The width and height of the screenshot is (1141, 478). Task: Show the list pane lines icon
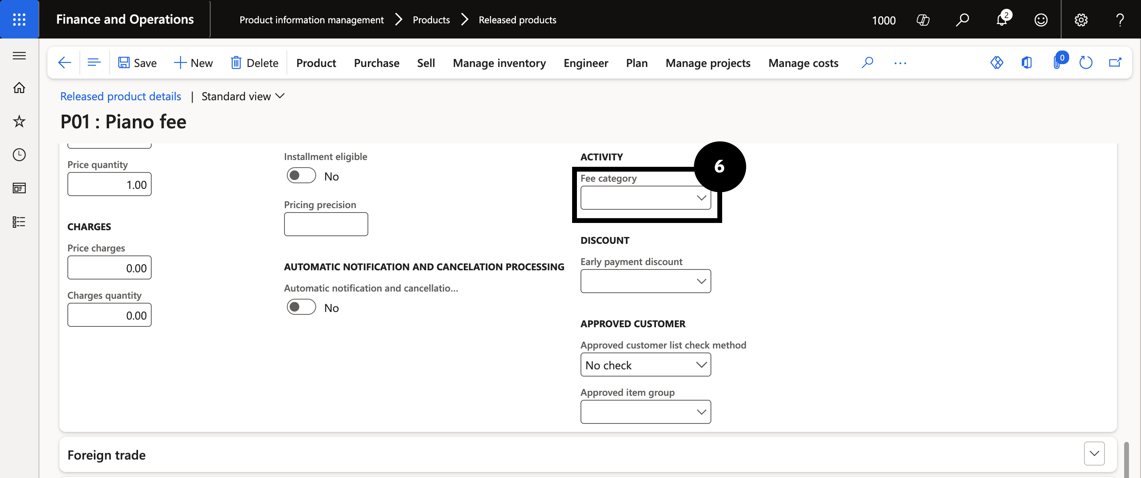tap(94, 63)
